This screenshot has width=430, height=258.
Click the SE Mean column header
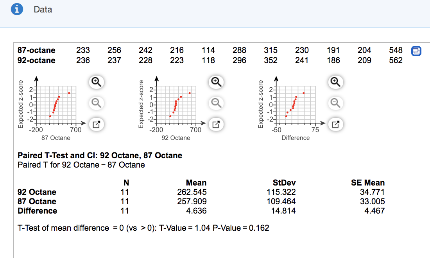(x=368, y=183)
